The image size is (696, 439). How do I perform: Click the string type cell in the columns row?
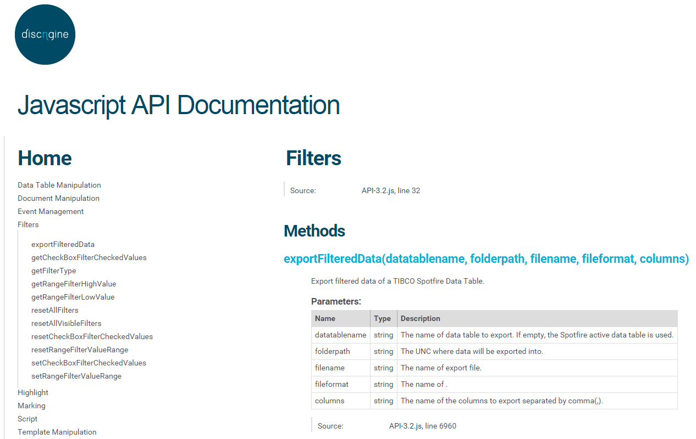[x=384, y=401]
